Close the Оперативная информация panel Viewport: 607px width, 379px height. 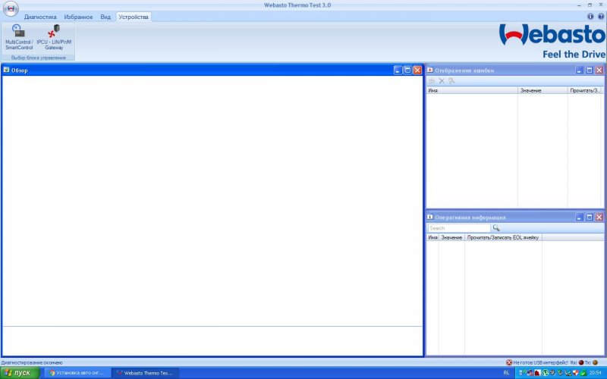click(599, 217)
